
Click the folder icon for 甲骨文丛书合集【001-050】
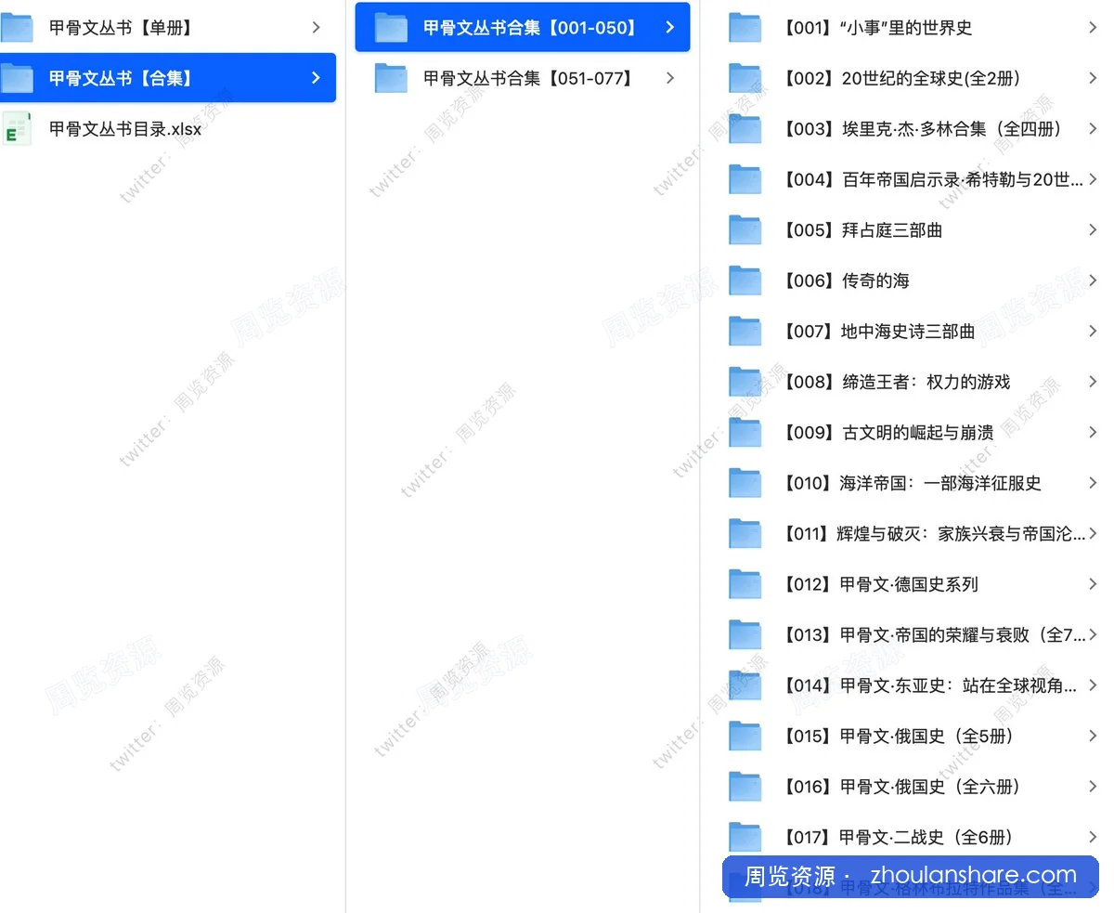(x=391, y=28)
